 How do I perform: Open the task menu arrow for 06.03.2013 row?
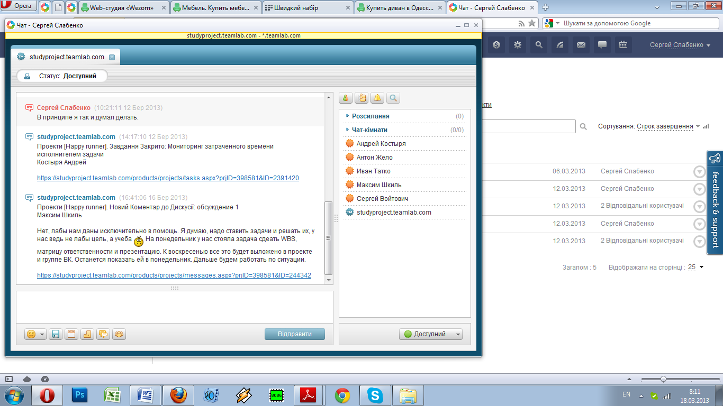700,172
